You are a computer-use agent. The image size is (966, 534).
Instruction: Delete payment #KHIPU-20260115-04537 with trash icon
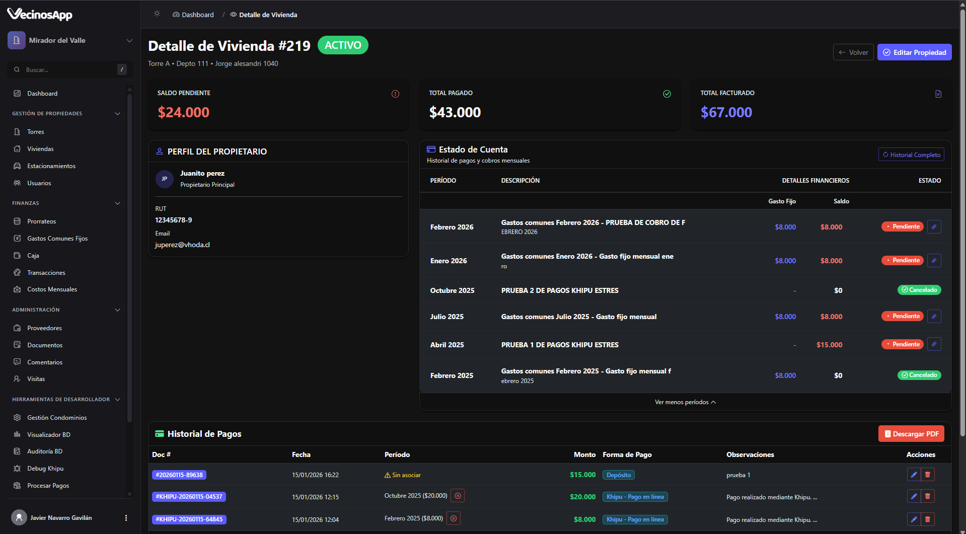(927, 496)
